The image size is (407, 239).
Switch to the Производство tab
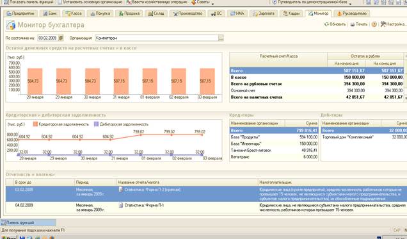pyautogui.click(x=188, y=13)
